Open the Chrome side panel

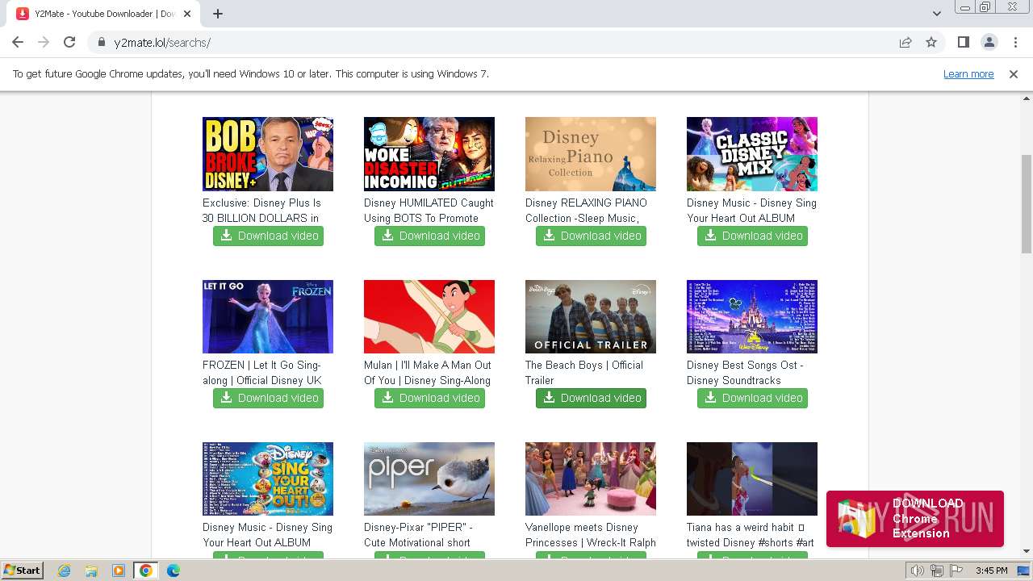pyautogui.click(x=963, y=43)
